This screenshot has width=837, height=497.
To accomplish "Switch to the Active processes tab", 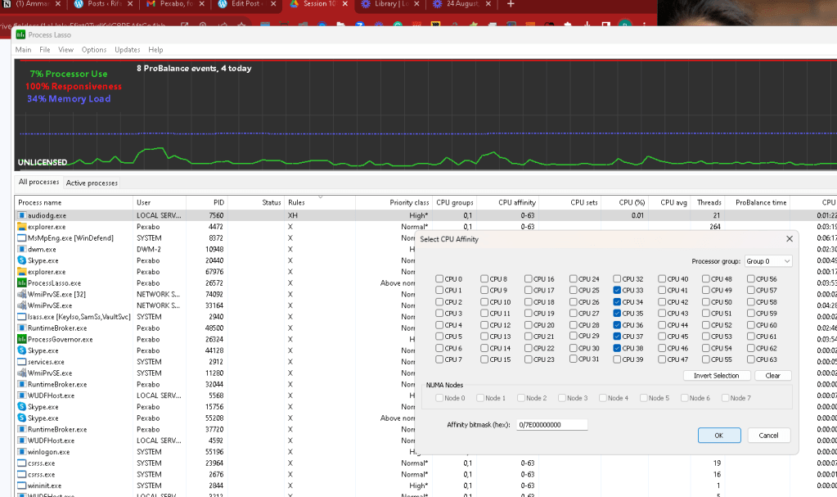I will (92, 183).
